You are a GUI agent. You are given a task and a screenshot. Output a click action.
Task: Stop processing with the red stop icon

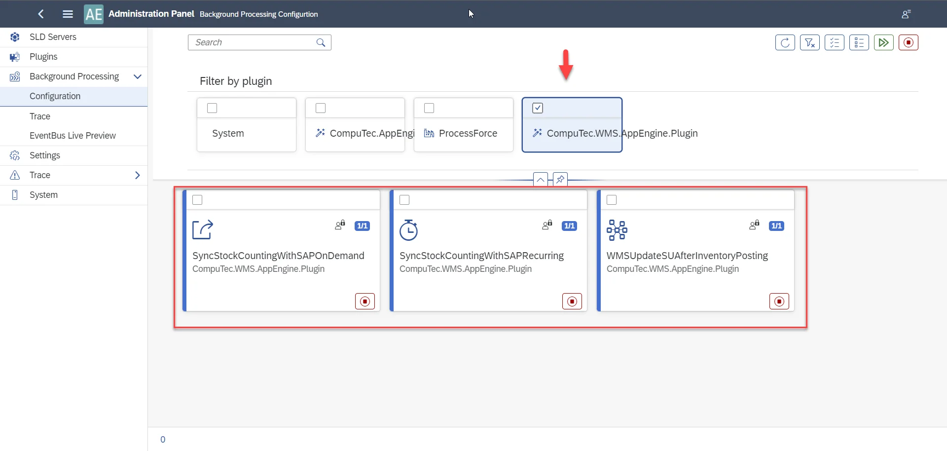(x=909, y=42)
